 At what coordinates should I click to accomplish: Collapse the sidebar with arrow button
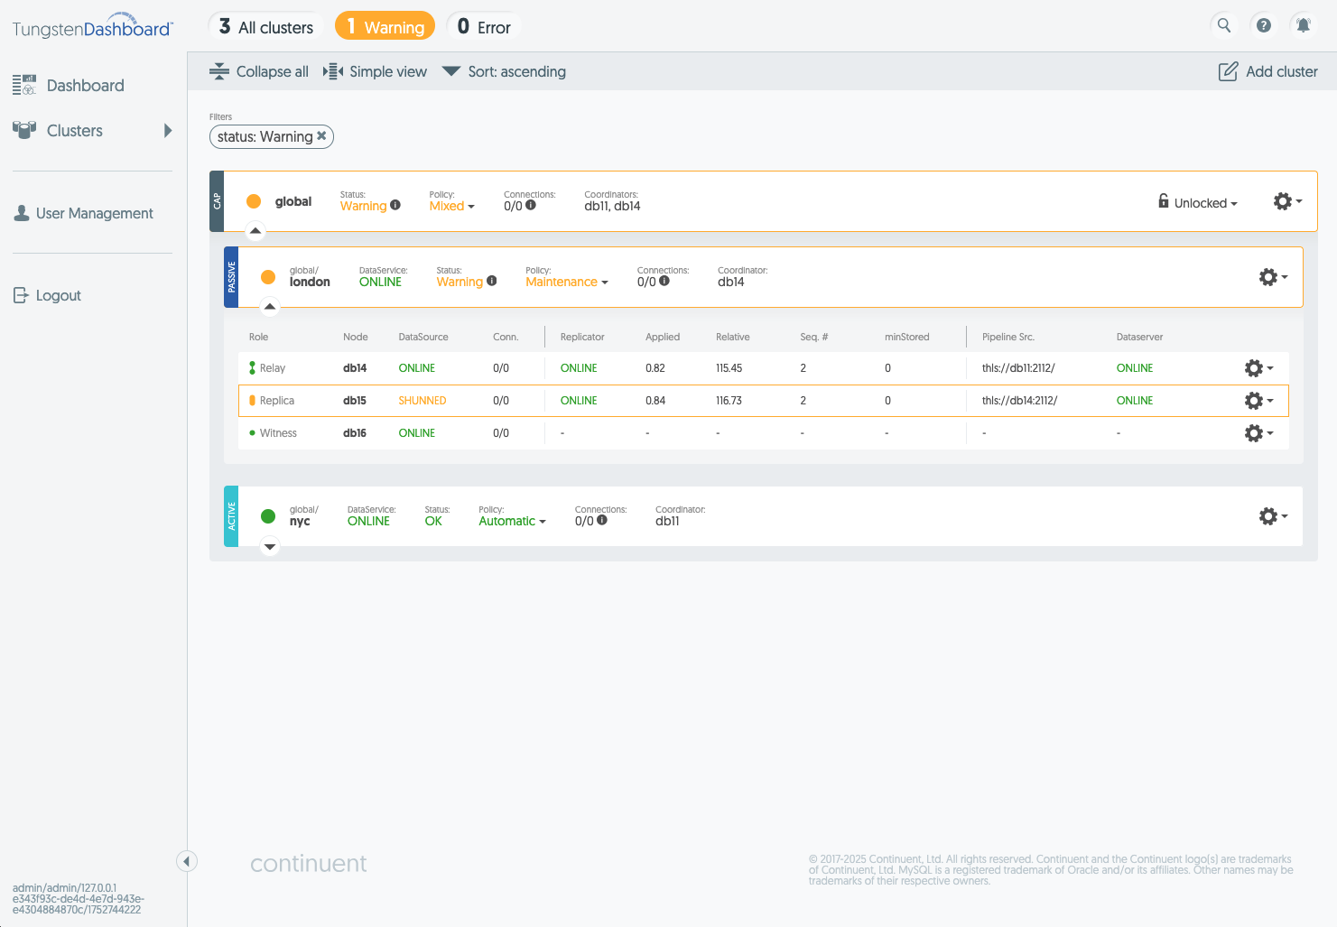187,861
